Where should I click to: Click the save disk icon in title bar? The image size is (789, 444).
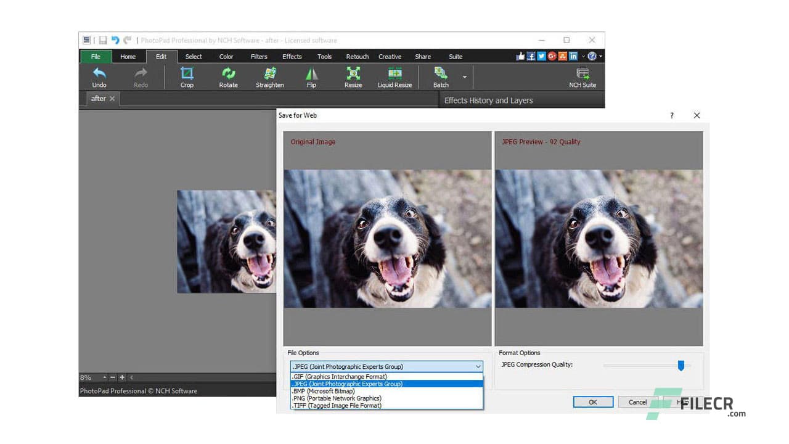pyautogui.click(x=103, y=40)
